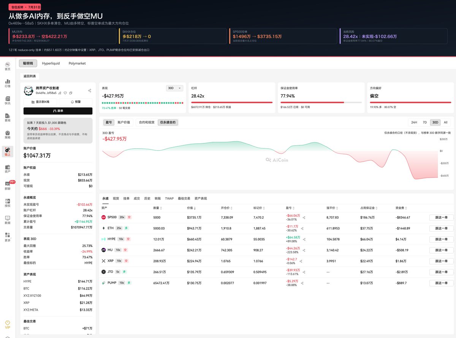Click the 保证金使用率 progress bar
This screenshot has width=456, height=338.
pyautogui.click(x=320, y=102)
